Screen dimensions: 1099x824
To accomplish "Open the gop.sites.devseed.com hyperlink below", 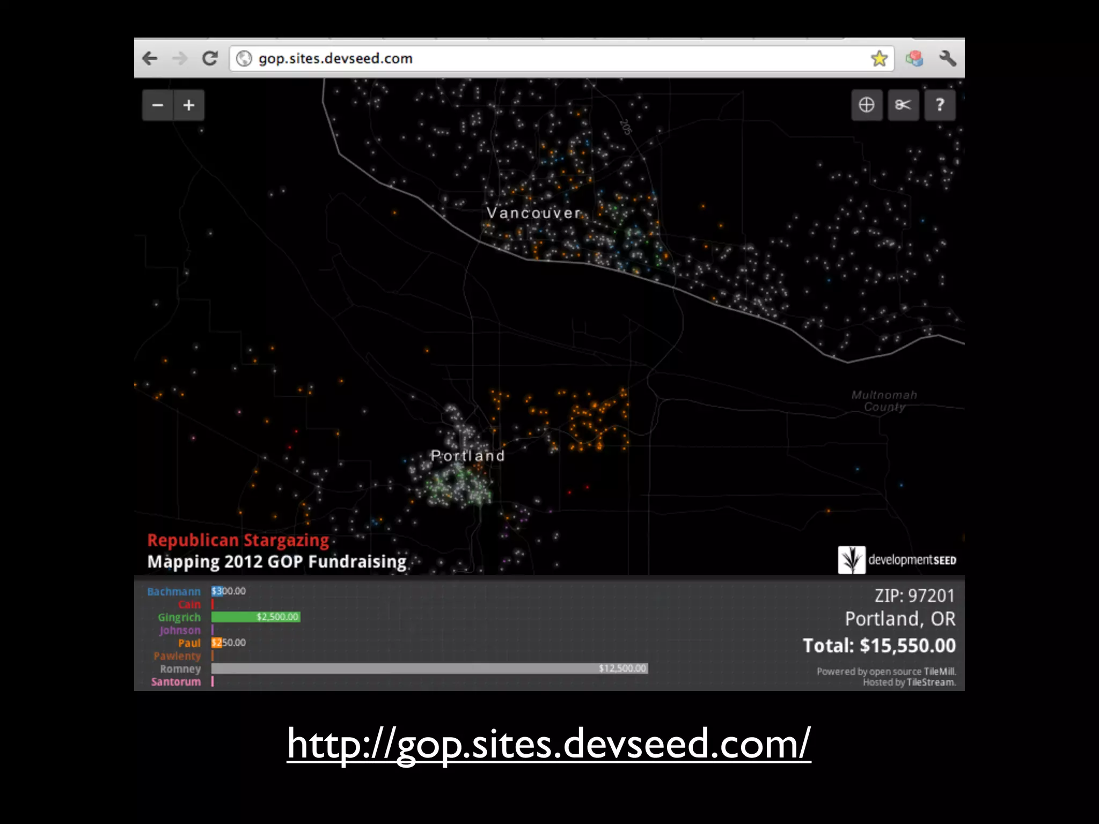I will point(548,744).
